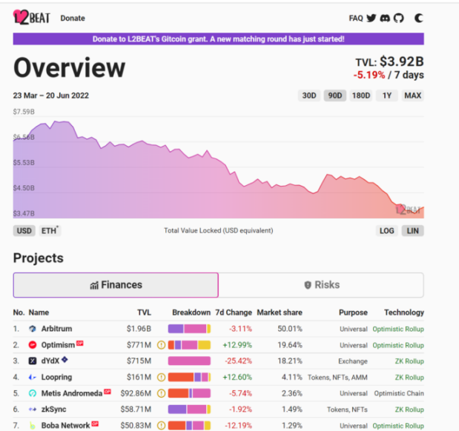Open the zkSync project name link
The height and width of the screenshot is (431, 459).
pos(53,410)
